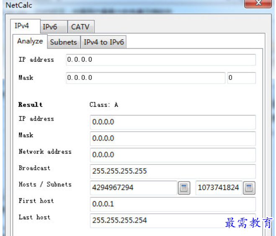The height and width of the screenshot is (236, 276).
Task: Switch to the IPv4 tab
Action: (x=25, y=26)
